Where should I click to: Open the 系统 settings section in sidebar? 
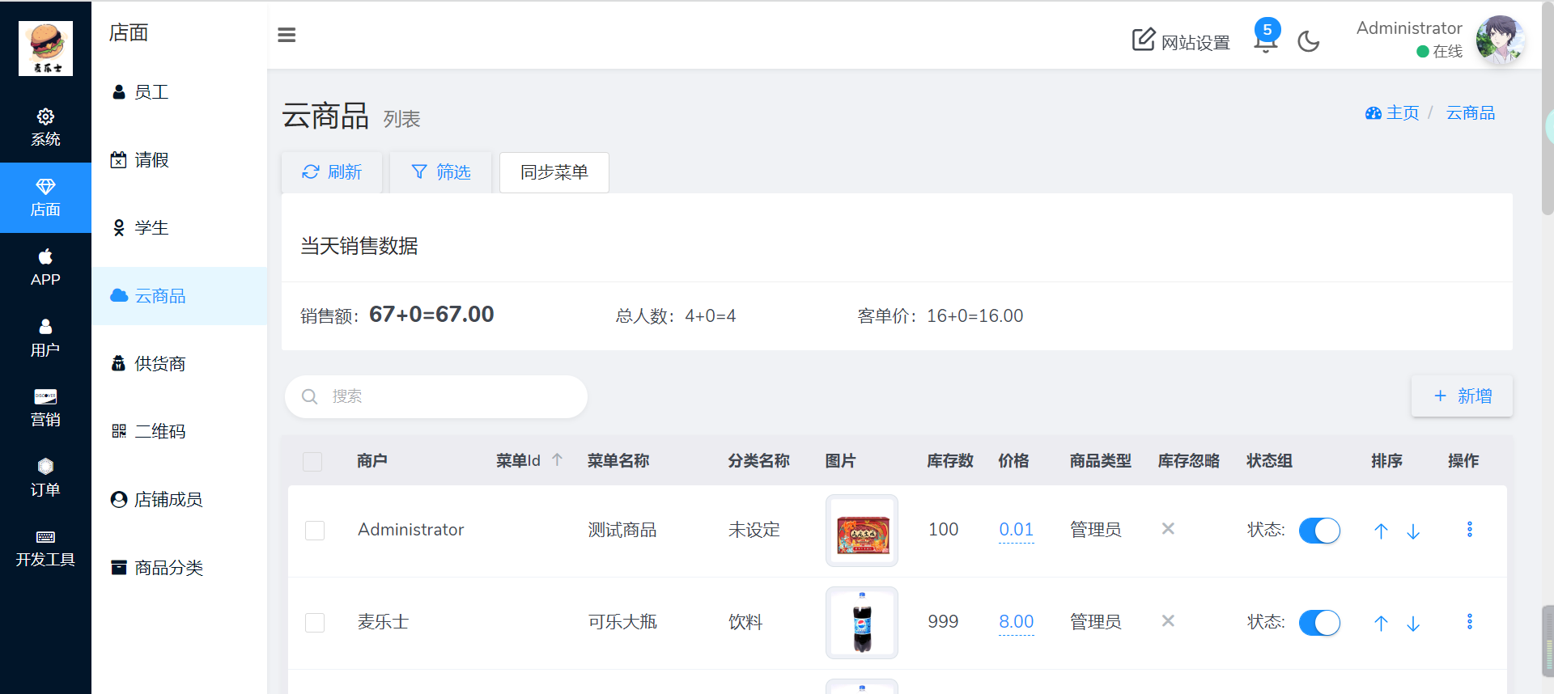[x=45, y=127]
